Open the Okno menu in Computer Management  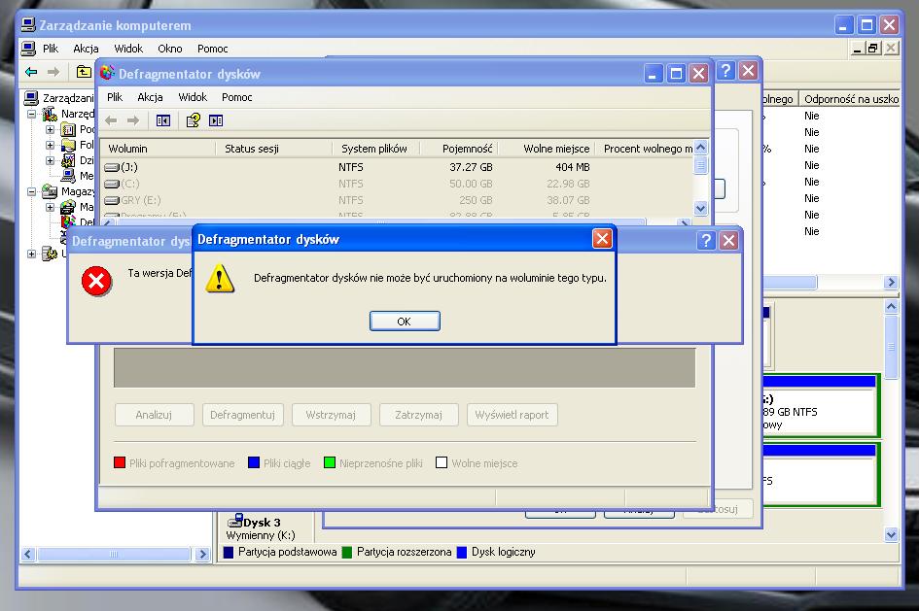[x=170, y=49]
